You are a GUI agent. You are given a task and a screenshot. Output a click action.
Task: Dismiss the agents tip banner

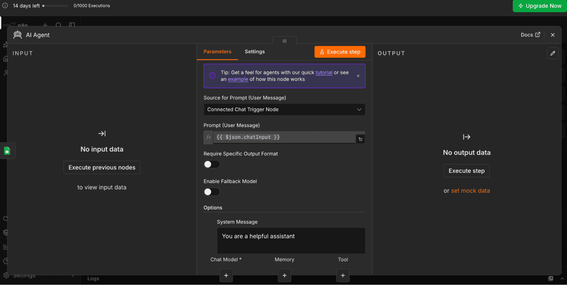[358, 76]
